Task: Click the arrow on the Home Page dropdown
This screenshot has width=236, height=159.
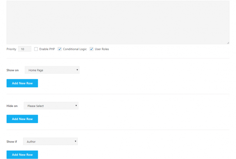Action: 77,70
